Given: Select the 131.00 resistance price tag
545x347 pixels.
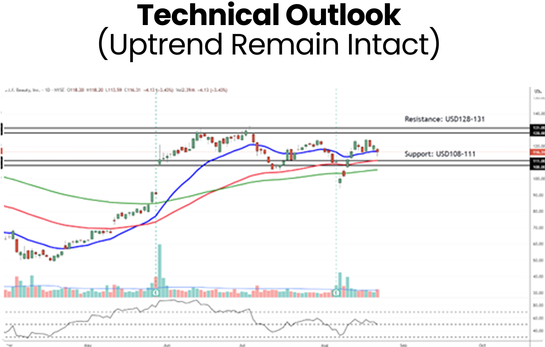Looking at the screenshot, I should pos(537,127).
